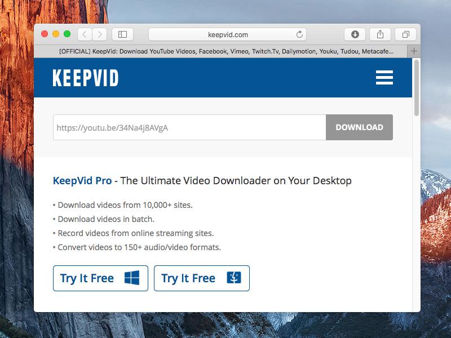Minimize Safari with the yellow button
This screenshot has width=451, height=338.
coord(56,34)
